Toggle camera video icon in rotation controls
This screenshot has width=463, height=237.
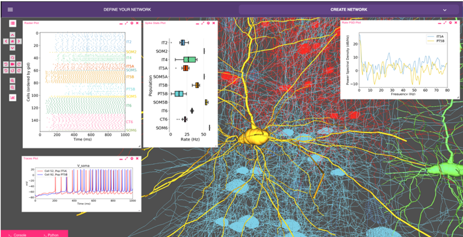(x=12, y=64)
